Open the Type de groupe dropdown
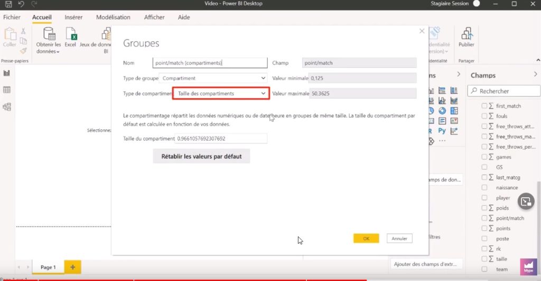 (x=213, y=78)
